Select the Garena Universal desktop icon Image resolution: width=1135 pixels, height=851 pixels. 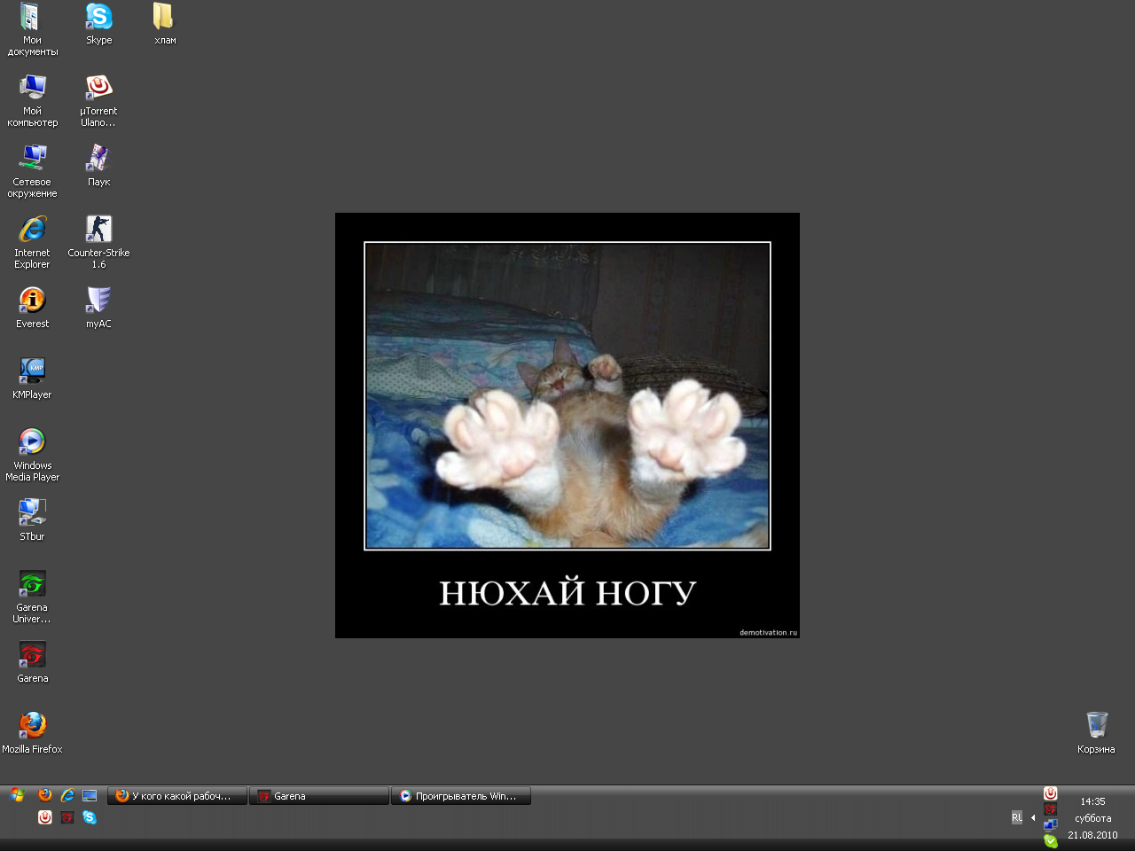coord(32,584)
